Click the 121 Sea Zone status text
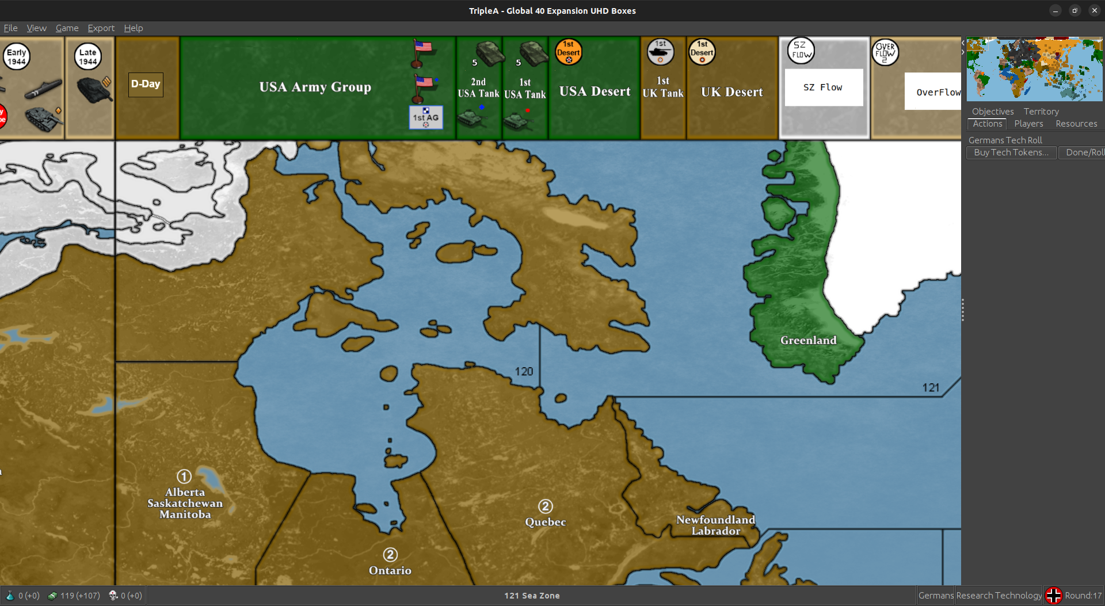 (532, 596)
